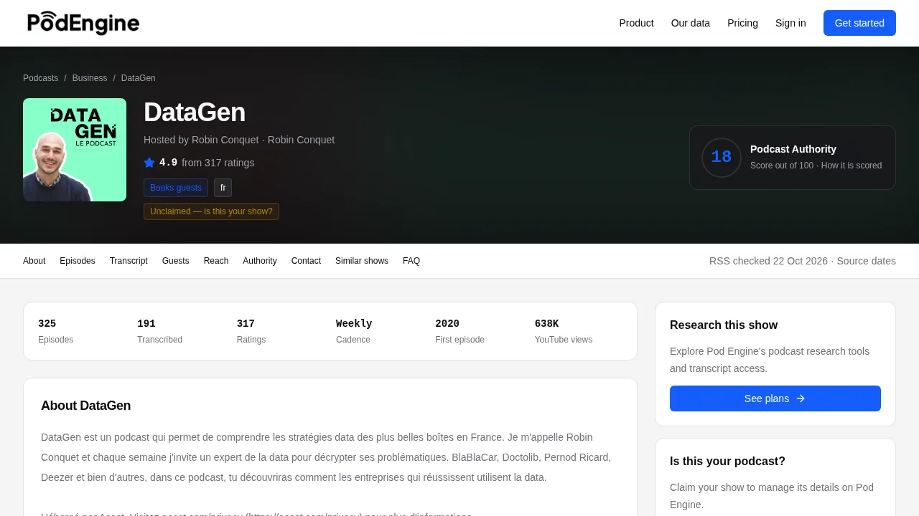This screenshot has width=919, height=516.
Task: Click Sign in
Action: [790, 23]
